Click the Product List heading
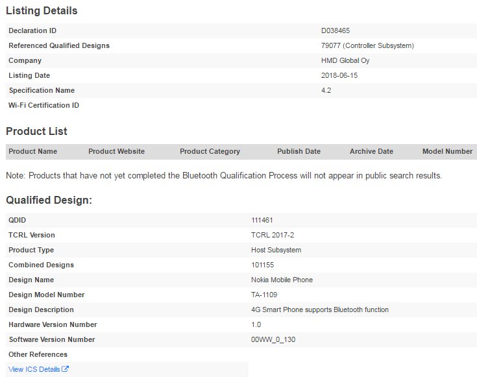 coord(36,131)
